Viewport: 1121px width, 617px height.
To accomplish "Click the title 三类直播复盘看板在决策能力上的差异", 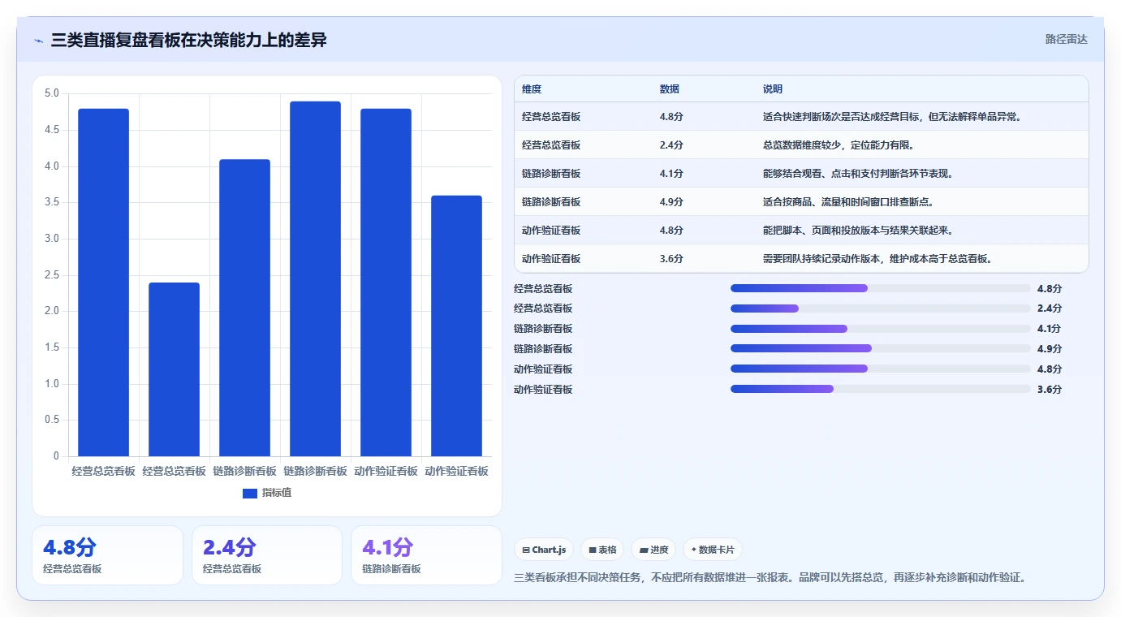I will (x=188, y=40).
